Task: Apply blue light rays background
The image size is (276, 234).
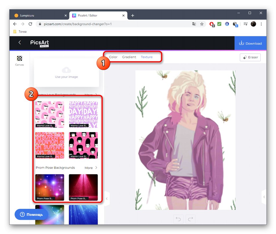Action: (x=83, y=215)
